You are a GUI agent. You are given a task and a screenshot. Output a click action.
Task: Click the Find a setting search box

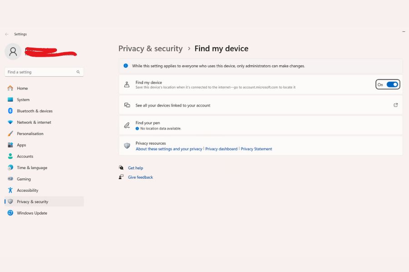tap(40, 72)
